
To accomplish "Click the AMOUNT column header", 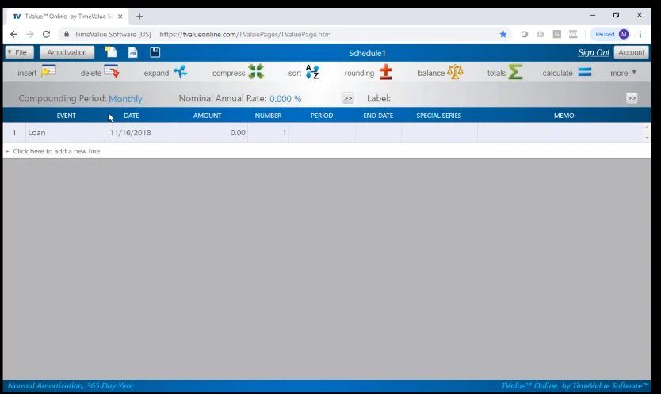I will pyautogui.click(x=207, y=116).
